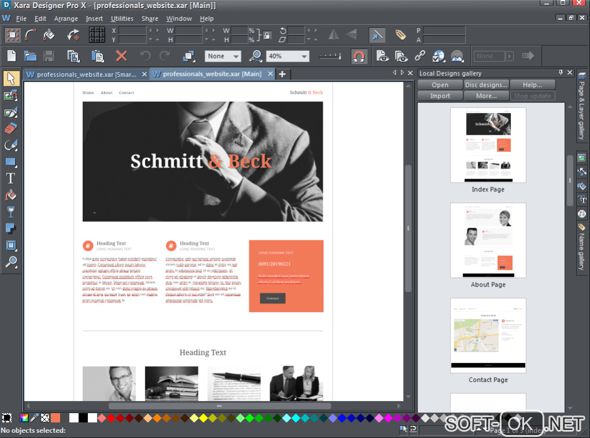Delete with the red X icon

click(x=121, y=57)
